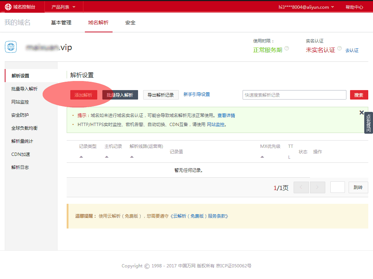Click the 点我提问 side tab
This screenshot has height=279, width=373.
coord(369,123)
